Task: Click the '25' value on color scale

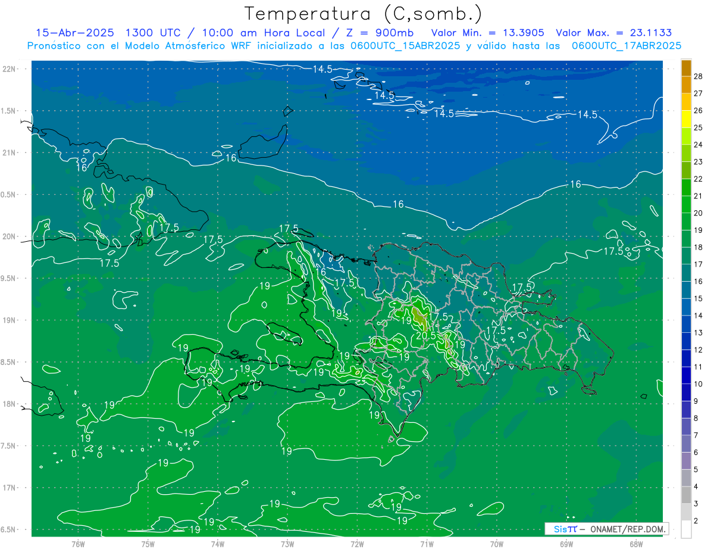Action: (x=699, y=127)
